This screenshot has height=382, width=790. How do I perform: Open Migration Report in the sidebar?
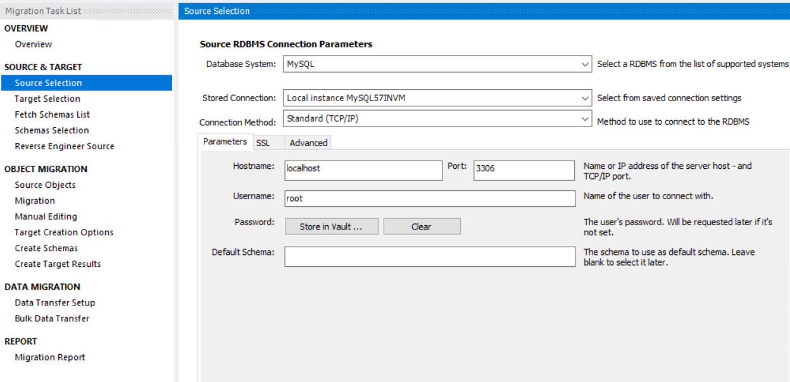click(x=50, y=357)
